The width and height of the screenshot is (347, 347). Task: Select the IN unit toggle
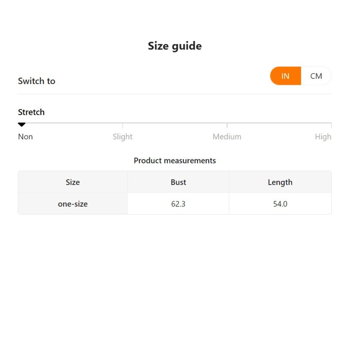click(285, 76)
